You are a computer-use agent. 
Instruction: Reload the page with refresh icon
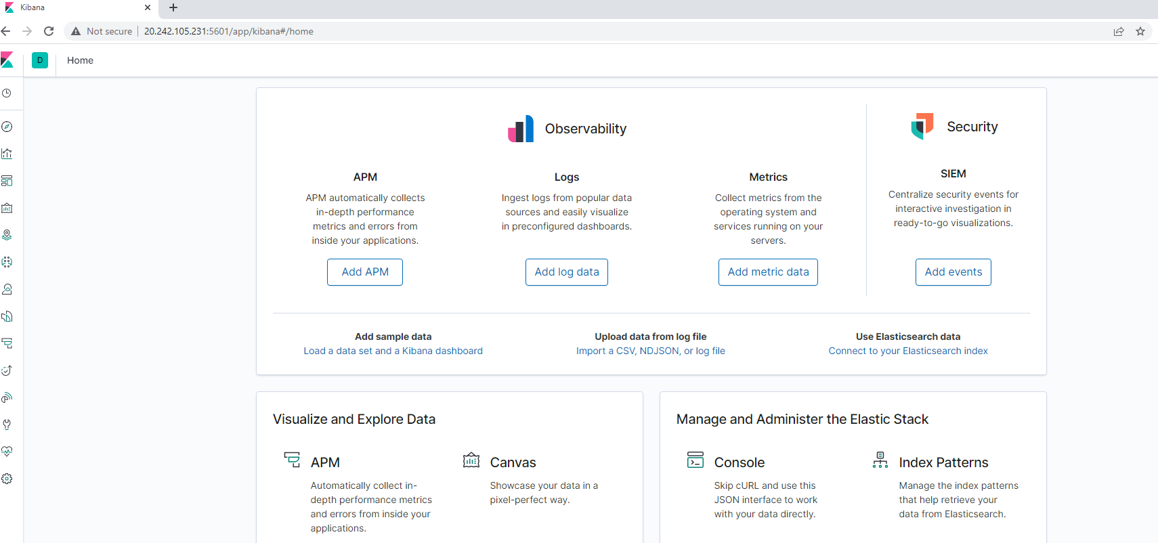tap(49, 31)
